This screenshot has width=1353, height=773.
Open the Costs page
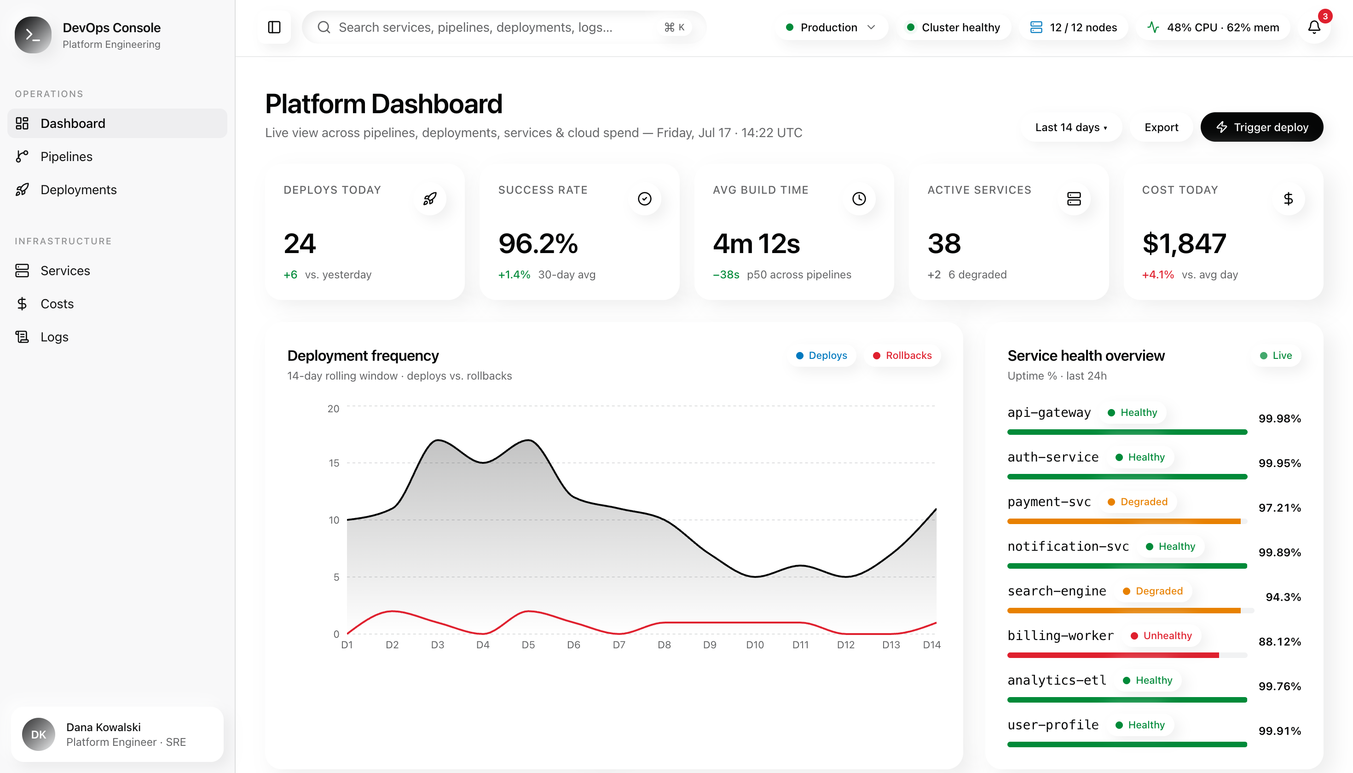tap(117, 304)
